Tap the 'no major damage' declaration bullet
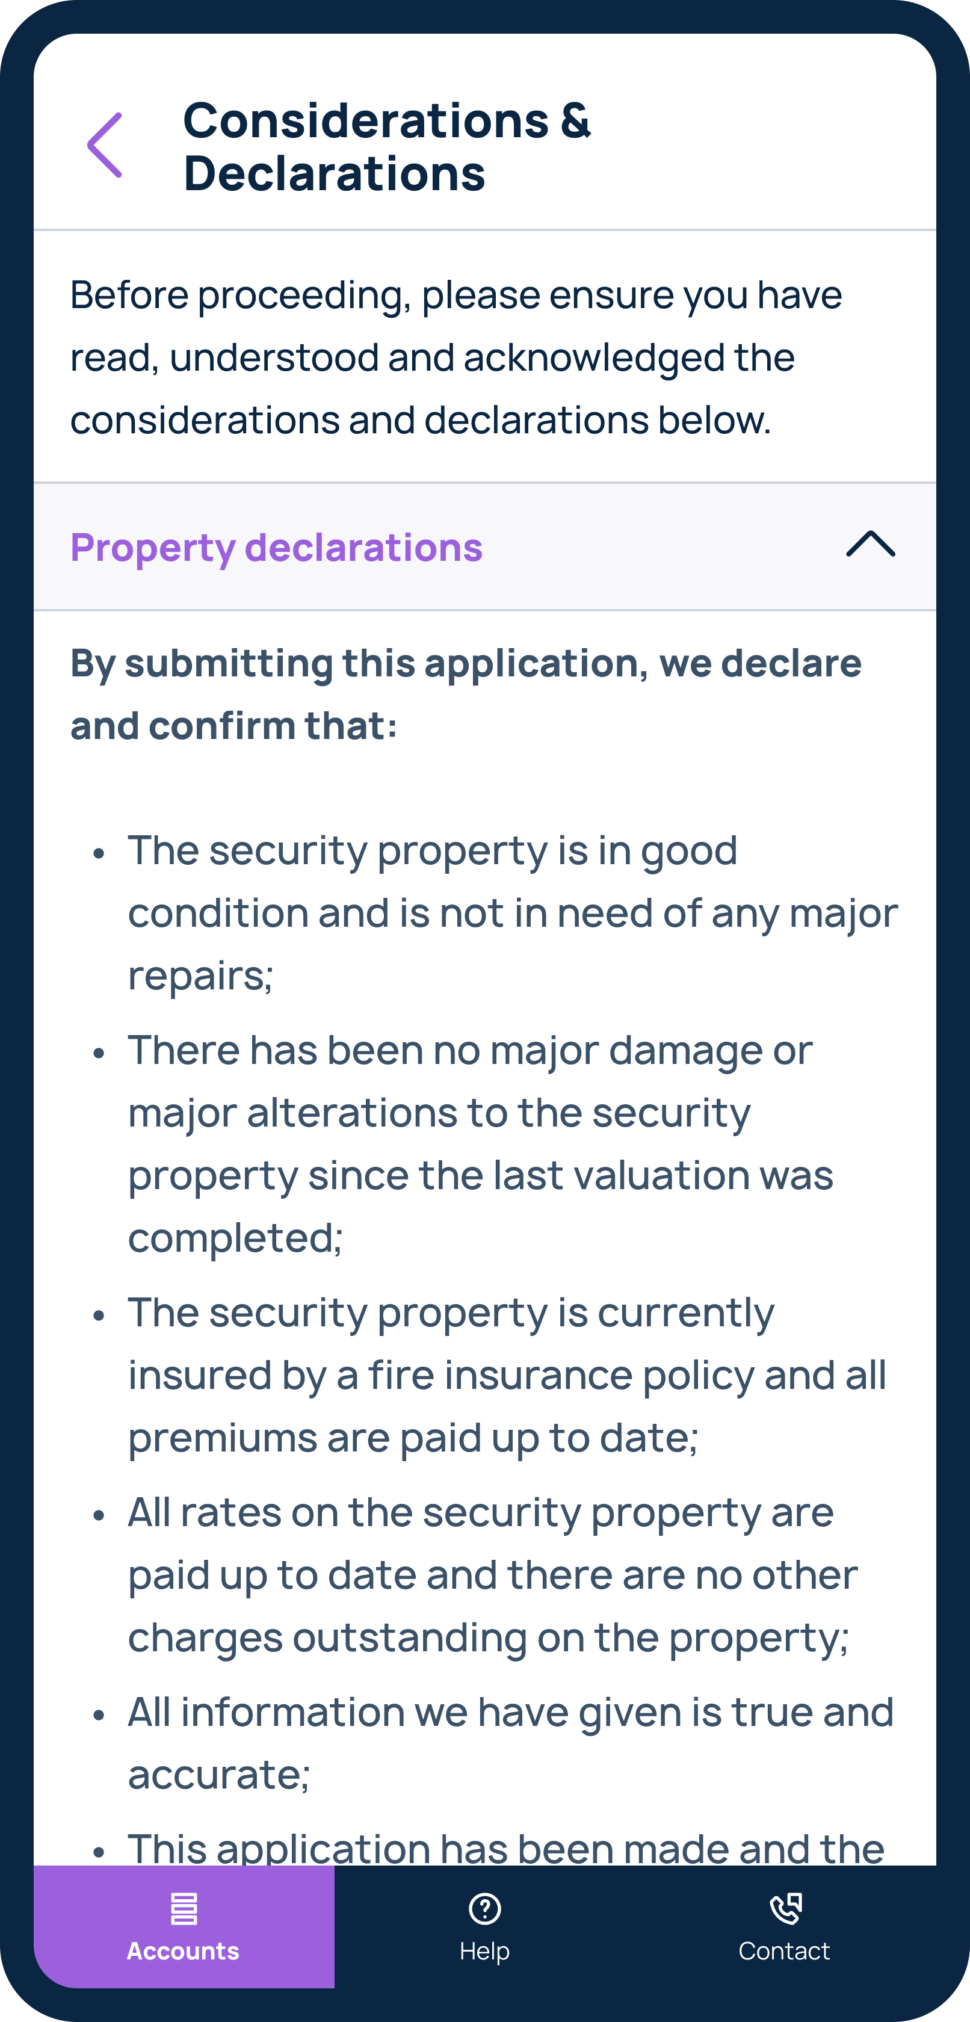The image size is (970, 2022). tap(480, 1143)
